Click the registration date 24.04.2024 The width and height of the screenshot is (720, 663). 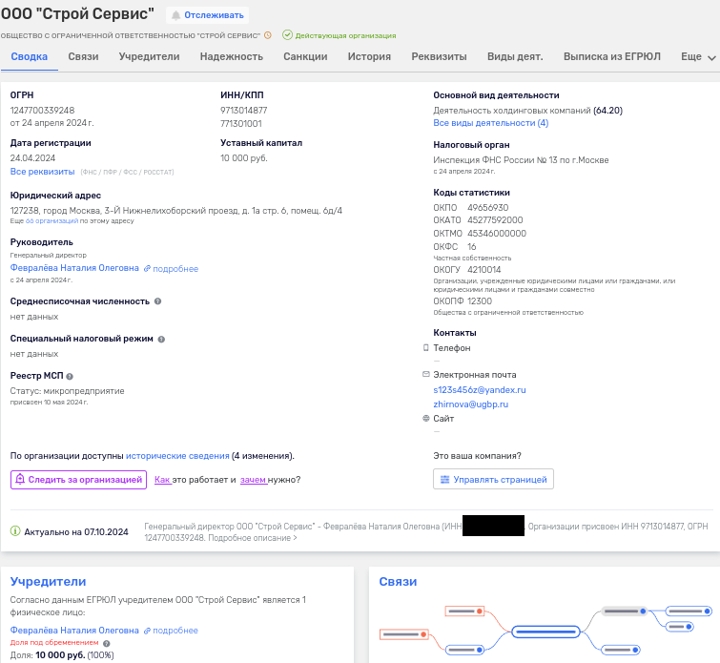pyautogui.click(x=32, y=158)
